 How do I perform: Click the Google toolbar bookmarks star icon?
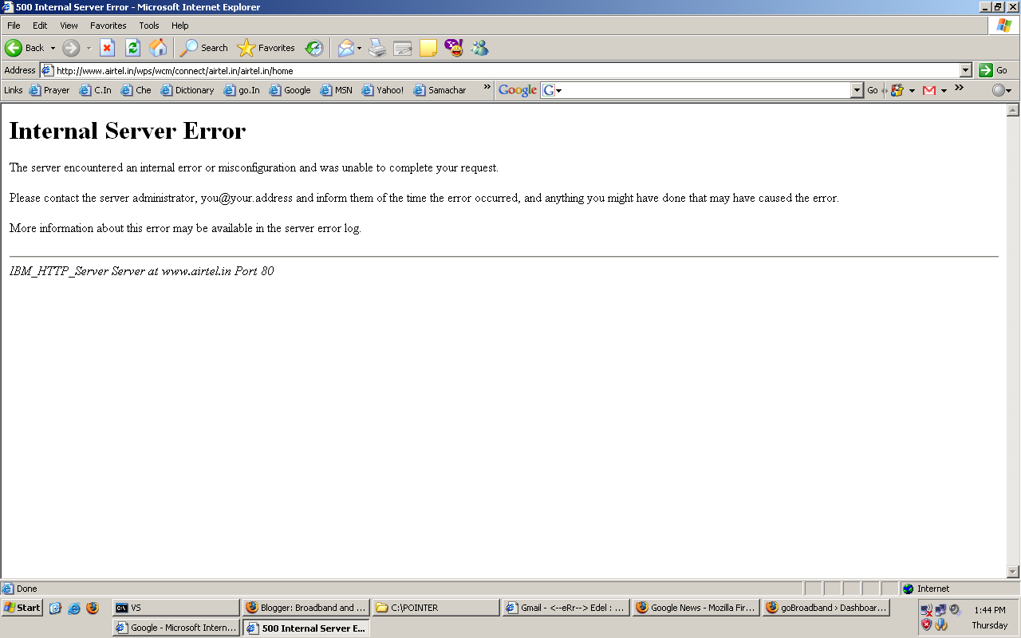coord(897,90)
